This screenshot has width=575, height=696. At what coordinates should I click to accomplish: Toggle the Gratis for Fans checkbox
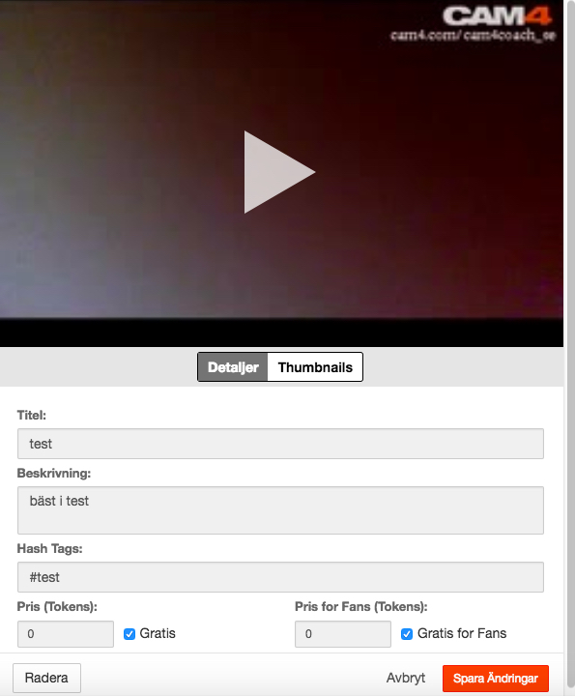pos(407,634)
